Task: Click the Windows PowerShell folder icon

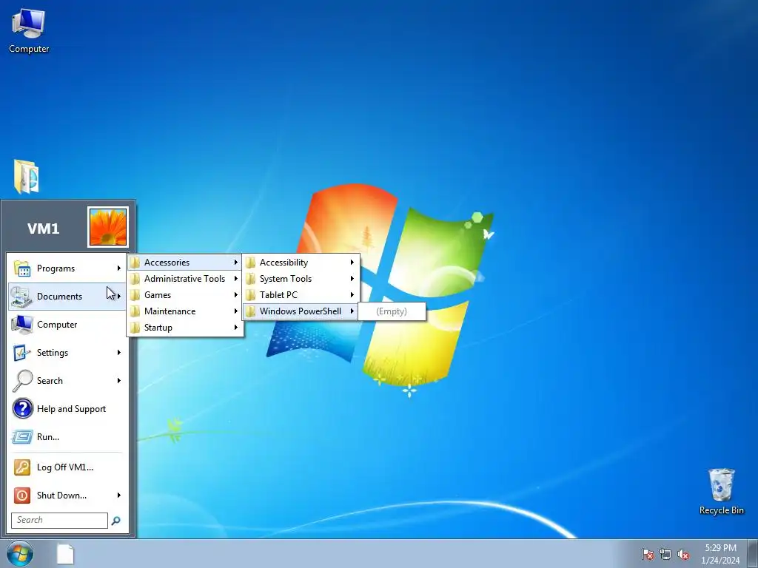Action: pyautogui.click(x=250, y=311)
